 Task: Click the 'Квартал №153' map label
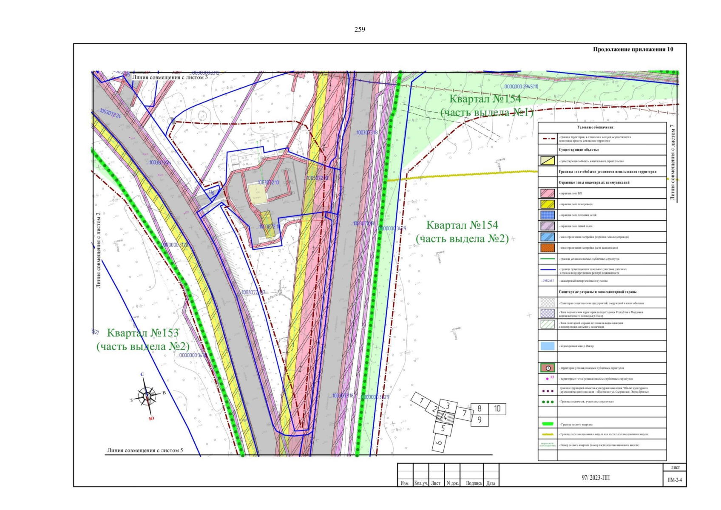[143, 333]
